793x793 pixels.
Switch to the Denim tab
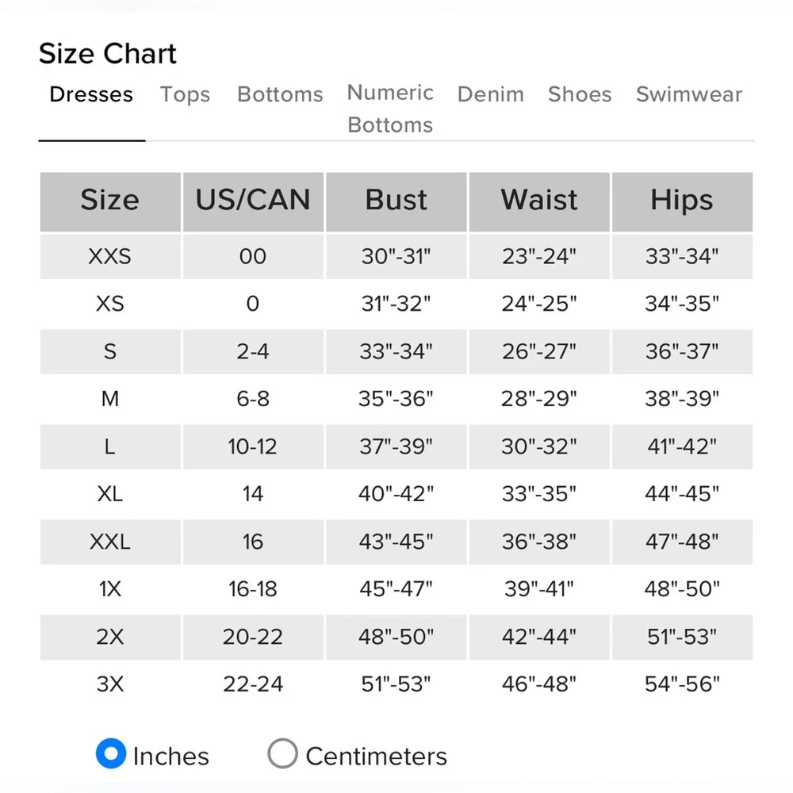click(x=490, y=94)
